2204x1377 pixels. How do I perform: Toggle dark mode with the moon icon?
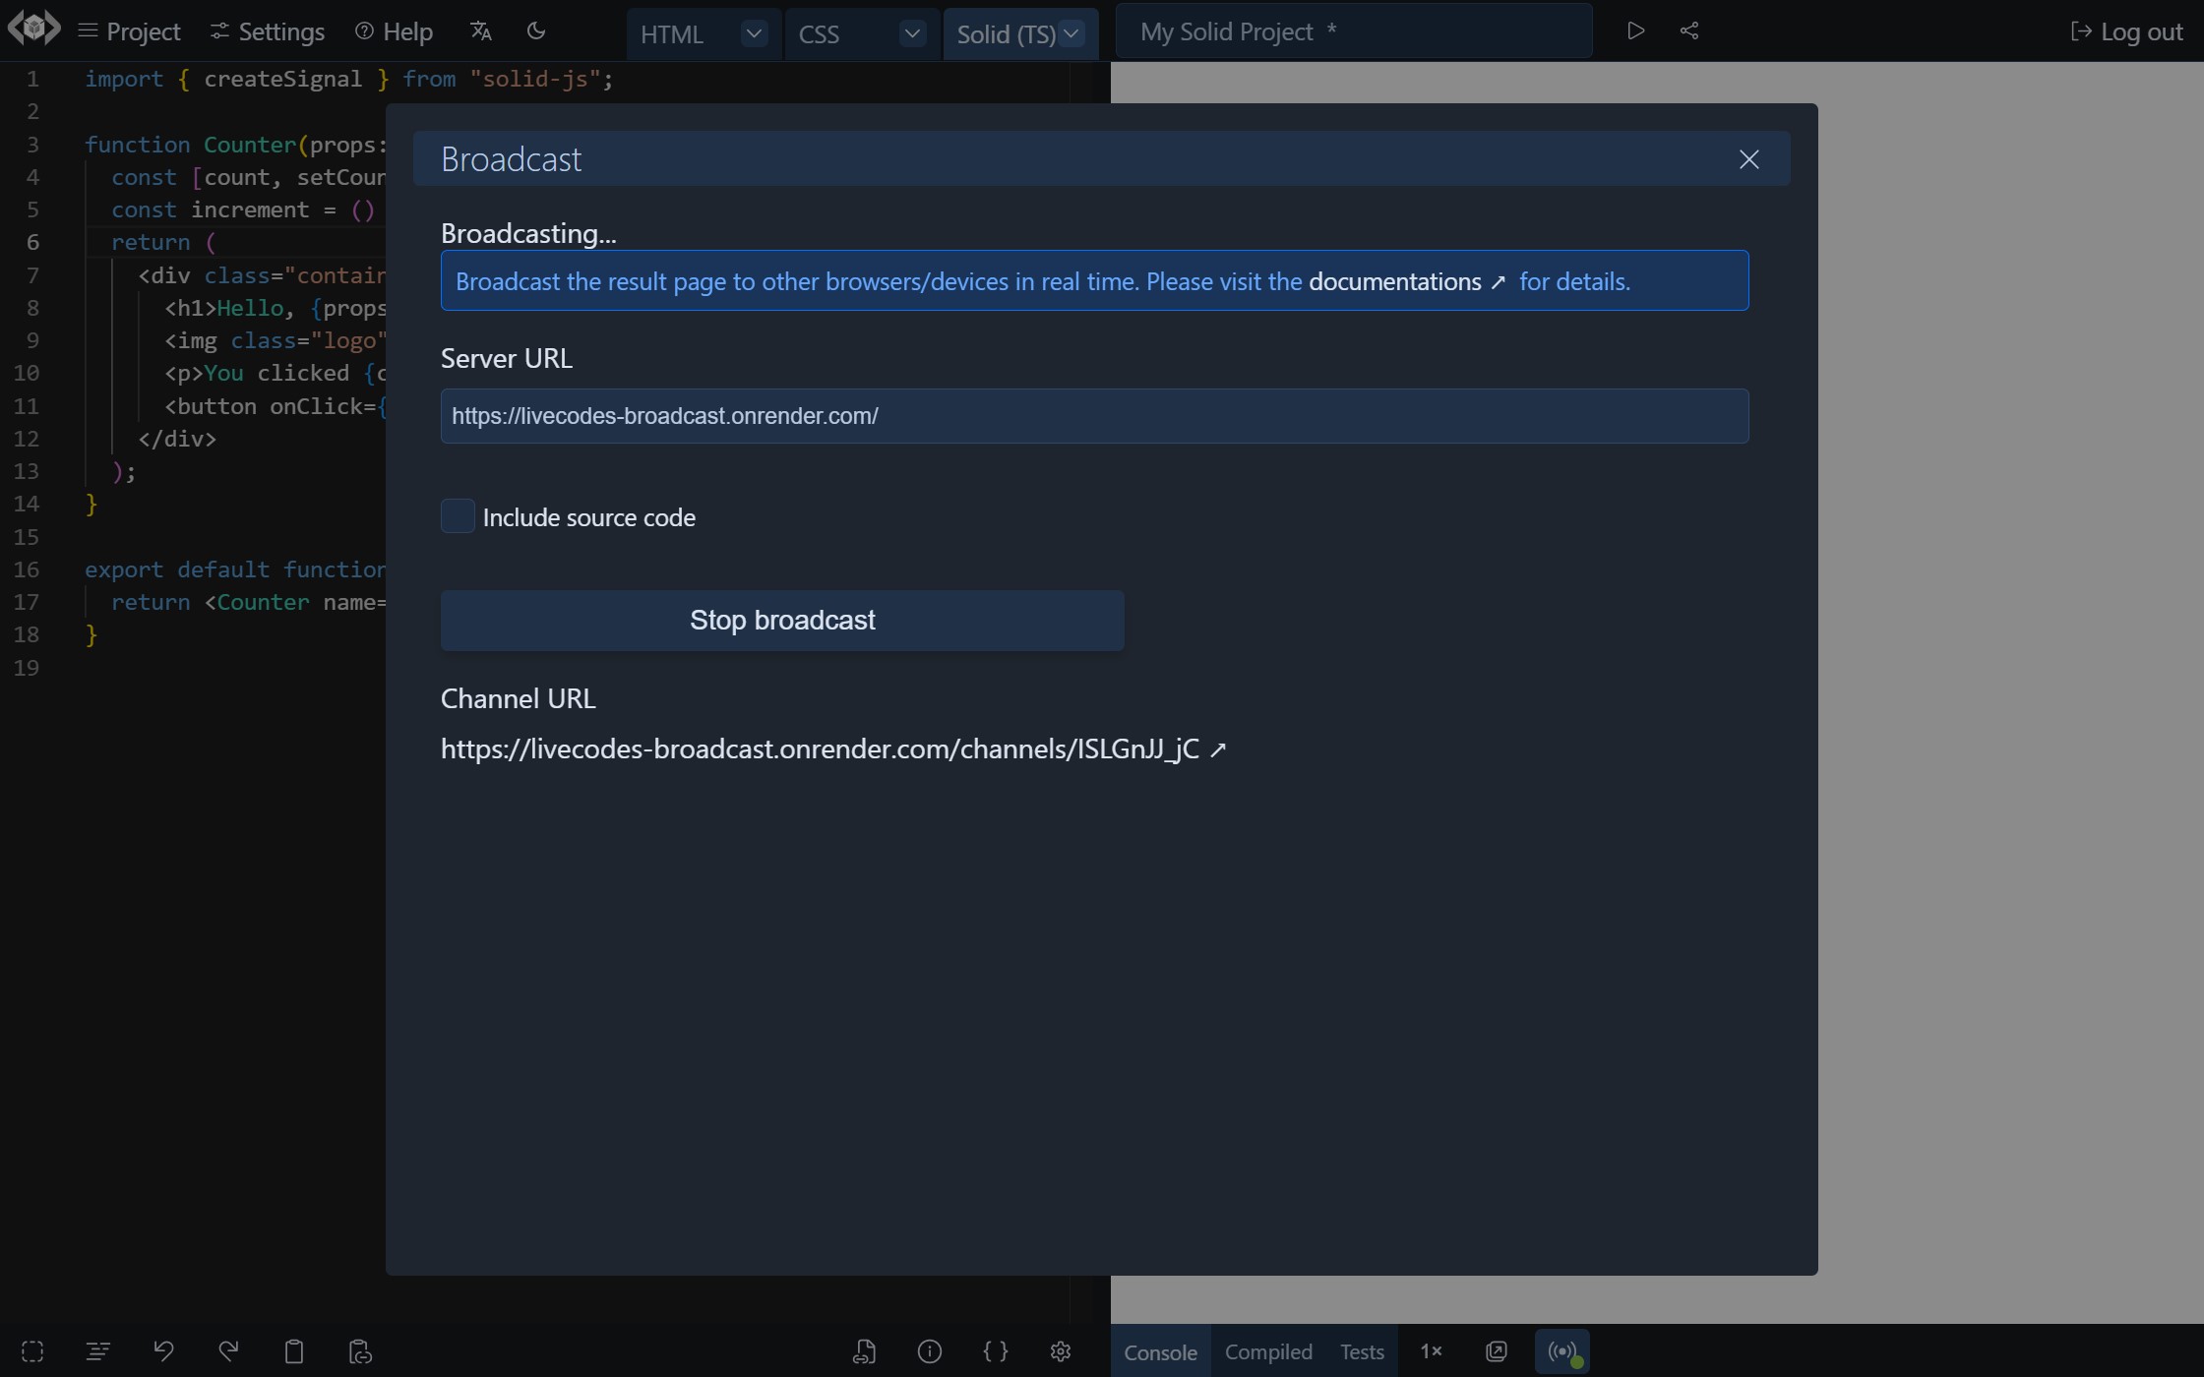click(x=536, y=30)
